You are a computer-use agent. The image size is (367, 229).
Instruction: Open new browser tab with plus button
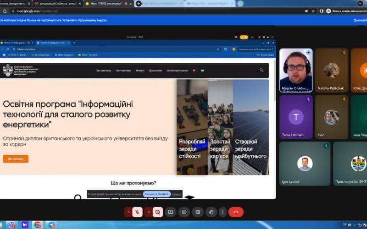[139, 4]
